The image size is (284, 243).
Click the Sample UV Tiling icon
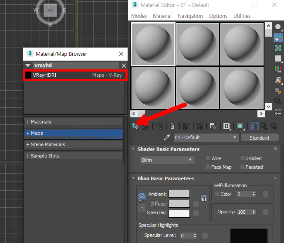(278, 58)
